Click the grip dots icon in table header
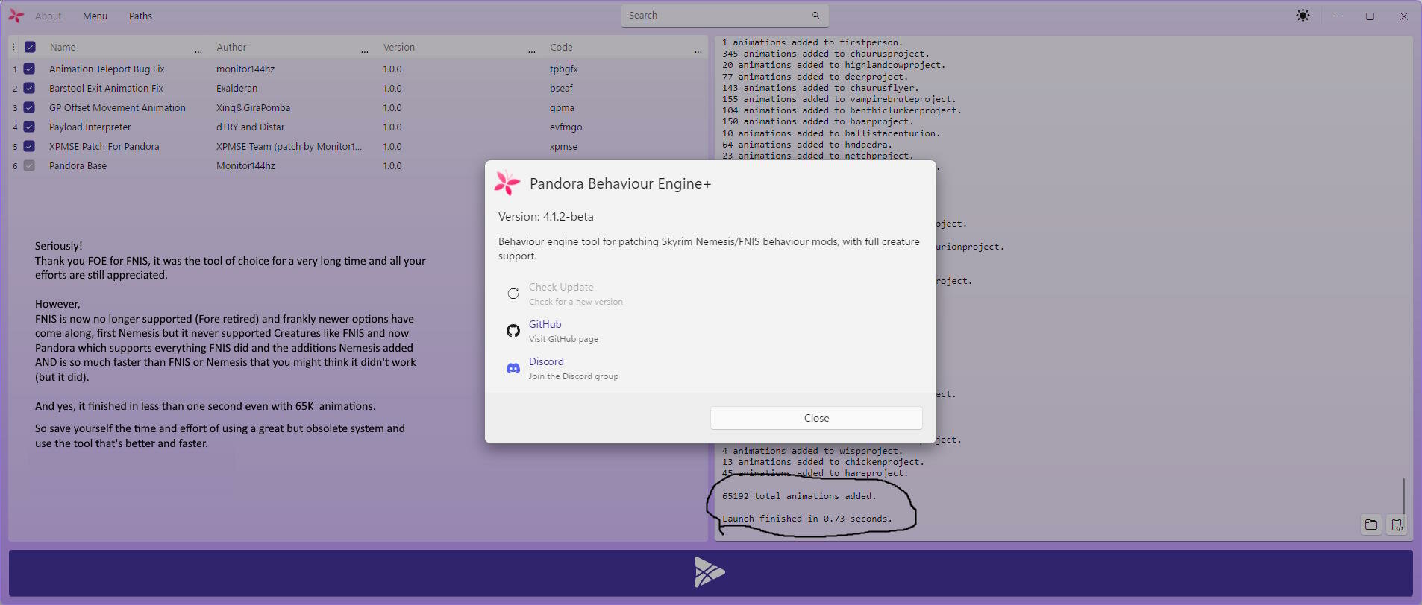The height and width of the screenshot is (605, 1422). coord(13,47)
